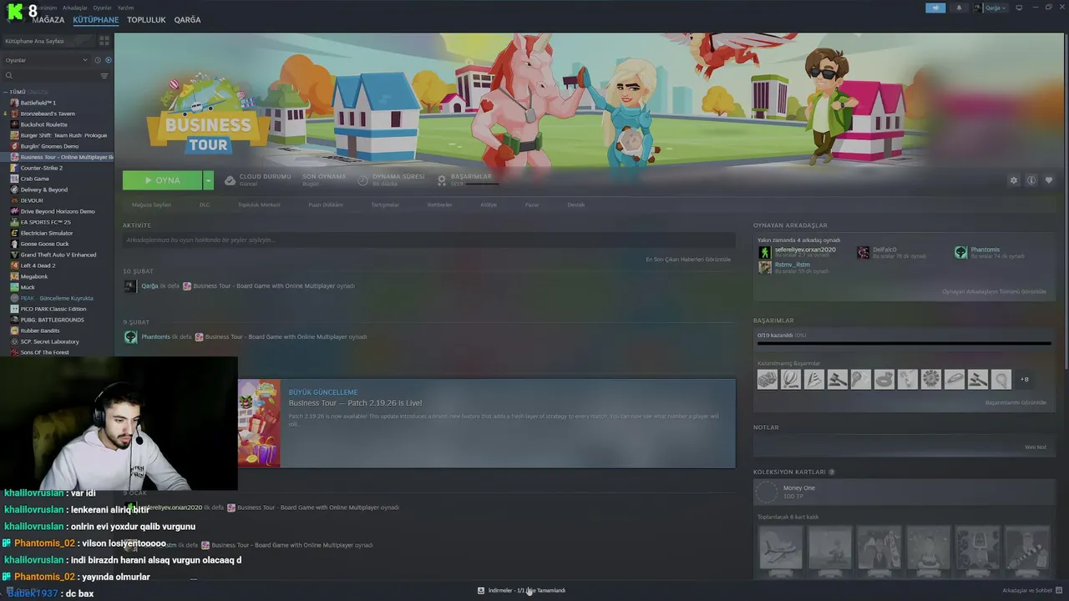
Task: Toggle the ready-to-play filter icon
Action: (x=109, y=60)
